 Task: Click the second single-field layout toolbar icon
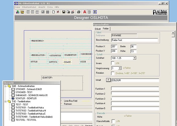click(33, 12)
